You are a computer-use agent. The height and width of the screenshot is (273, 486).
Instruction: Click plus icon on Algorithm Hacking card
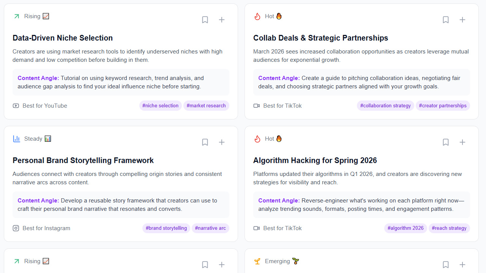[462, 142]
